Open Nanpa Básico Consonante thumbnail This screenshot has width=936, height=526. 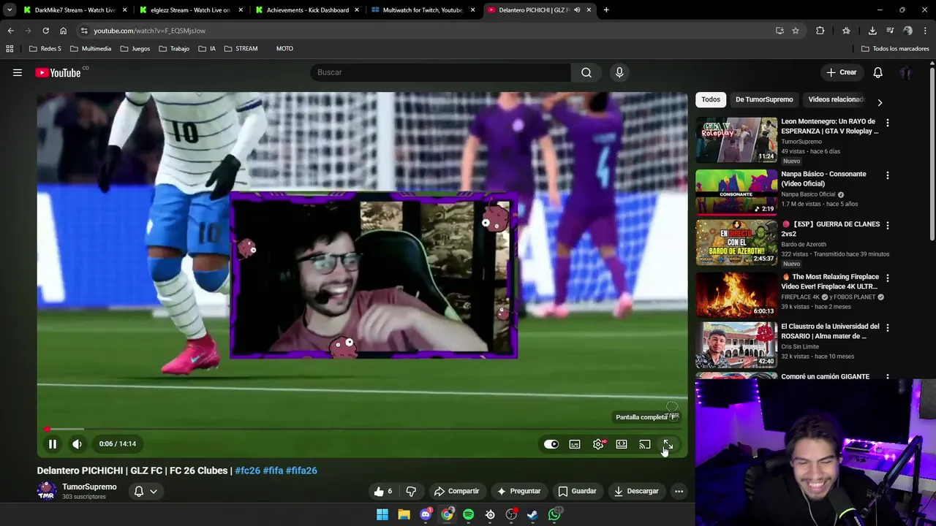pos(736,191)
